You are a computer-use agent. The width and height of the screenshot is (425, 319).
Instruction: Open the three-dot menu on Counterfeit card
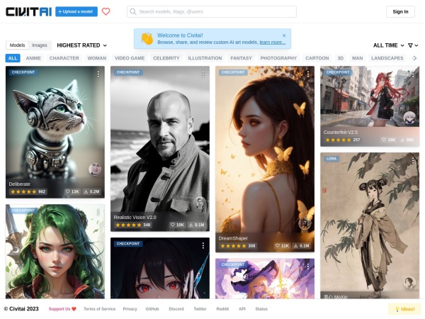coord(412,73)
